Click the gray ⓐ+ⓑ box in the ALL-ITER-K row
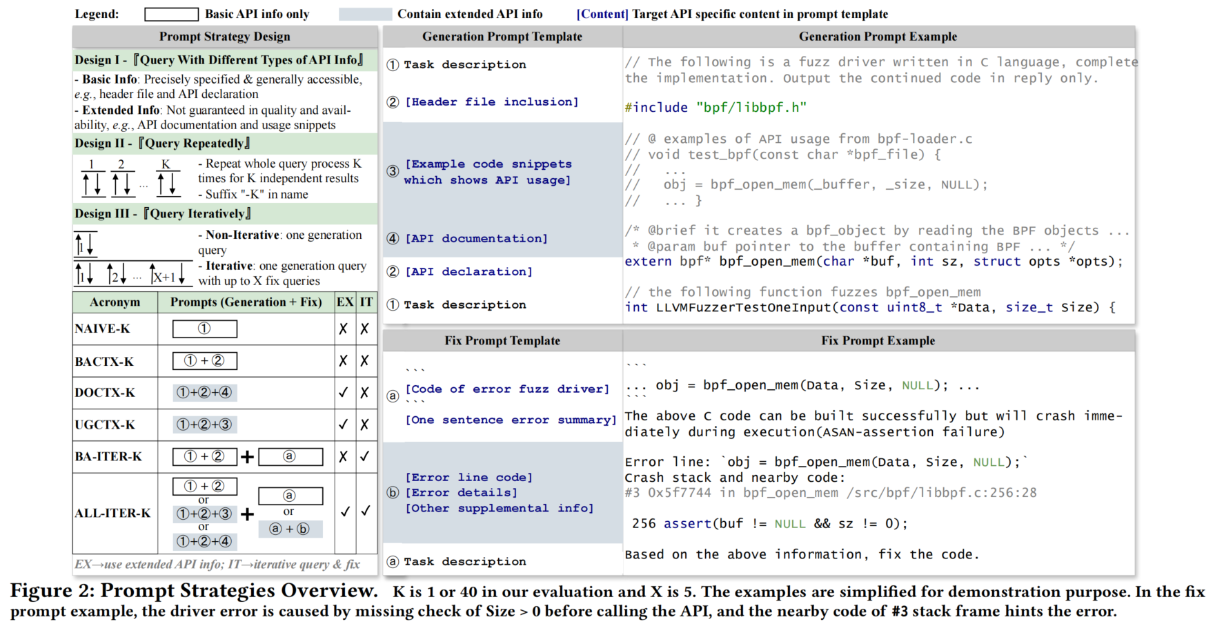 [290, 529]
